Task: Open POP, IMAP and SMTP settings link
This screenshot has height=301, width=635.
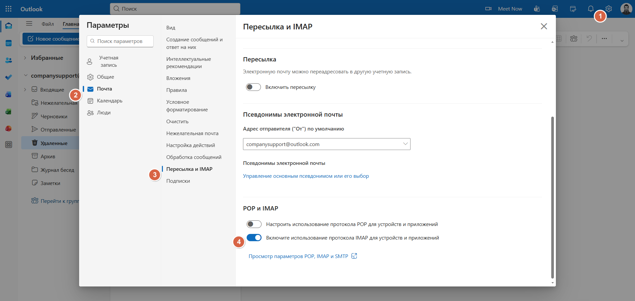Action: pyautogui.click(x=298, y=256)
